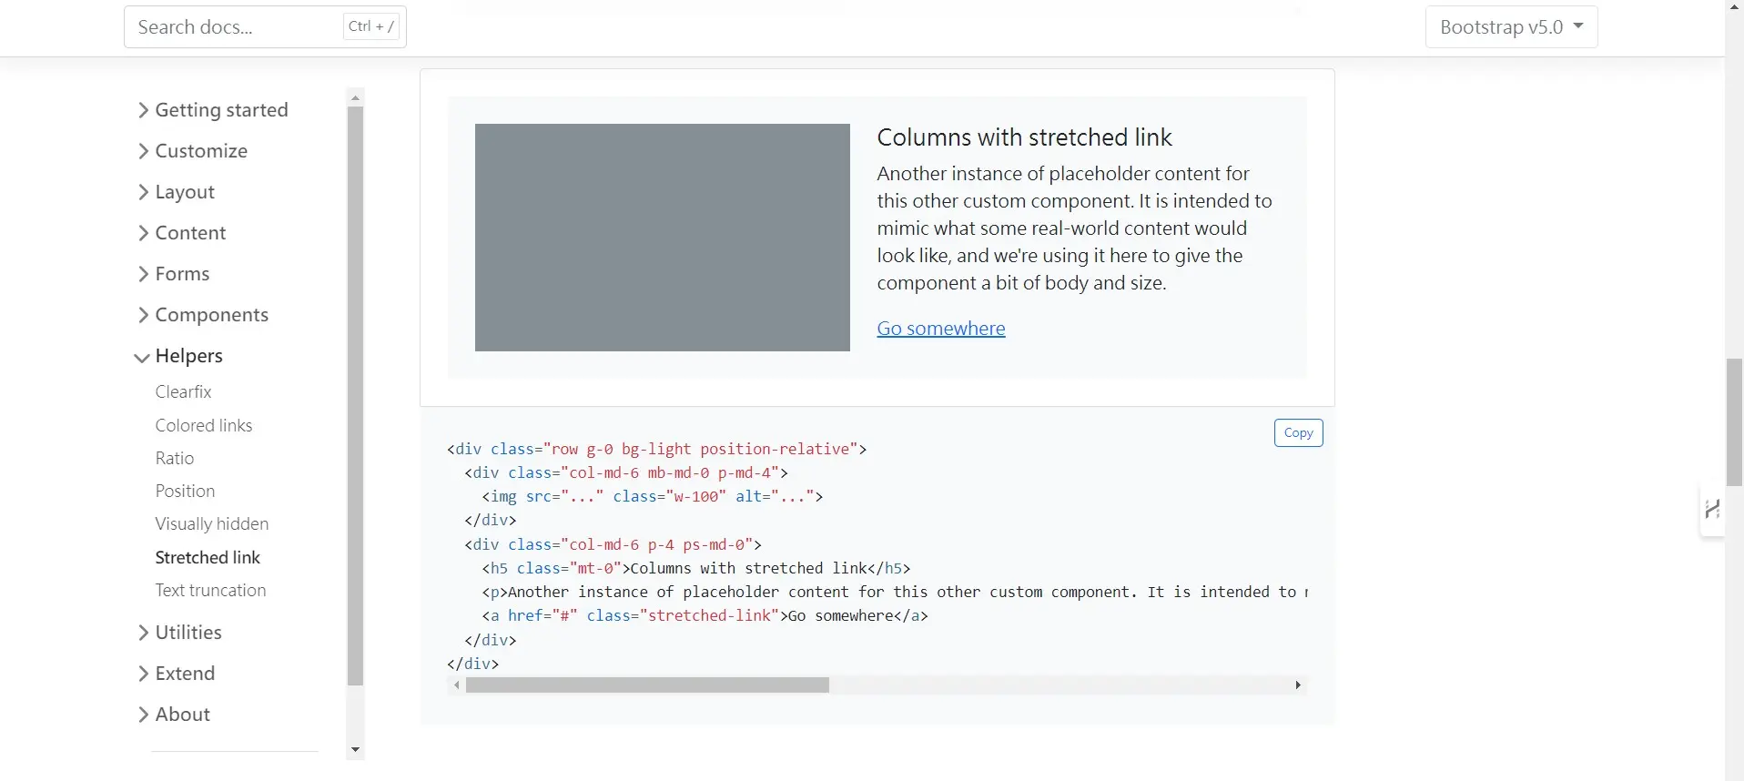Select Position in the Helpers list

185,492
